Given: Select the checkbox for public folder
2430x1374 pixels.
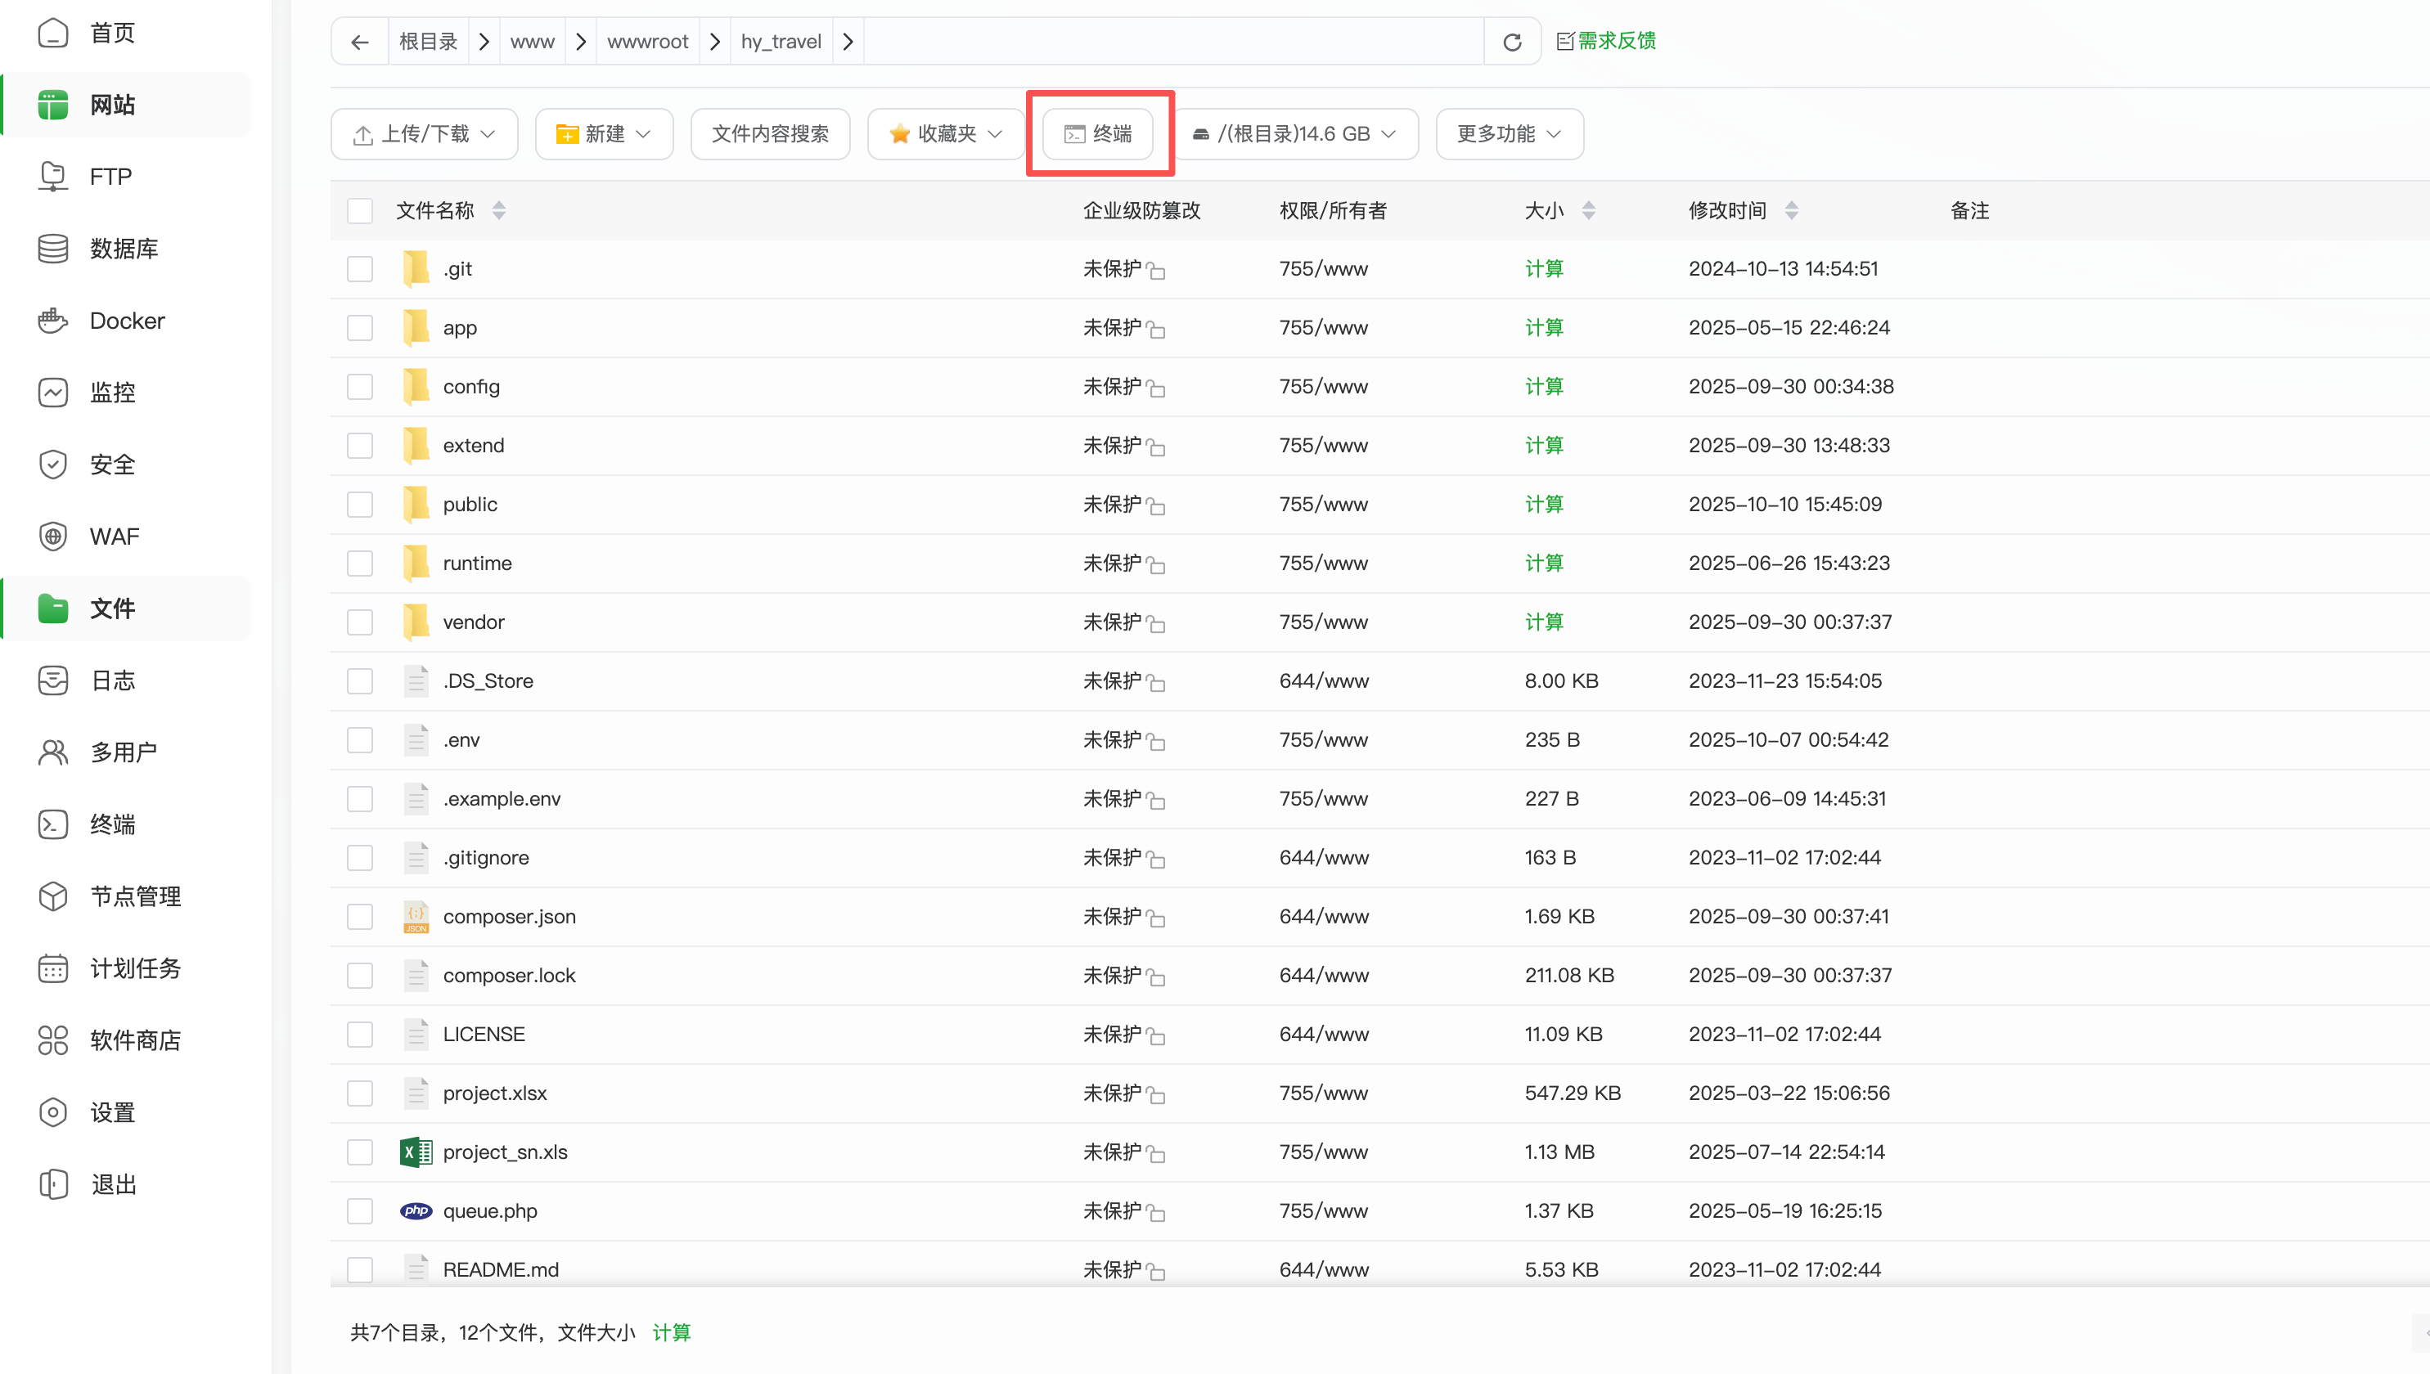Looking at the screenshot, I should (x=360, y=504).
